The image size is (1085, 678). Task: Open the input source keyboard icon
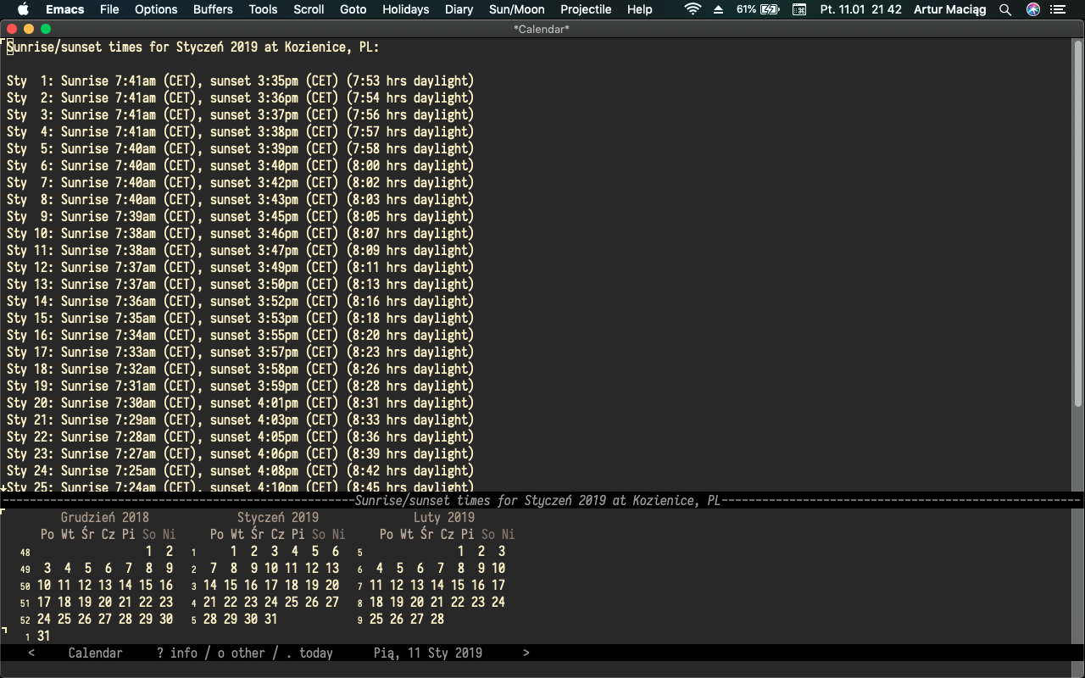(798, 9)
